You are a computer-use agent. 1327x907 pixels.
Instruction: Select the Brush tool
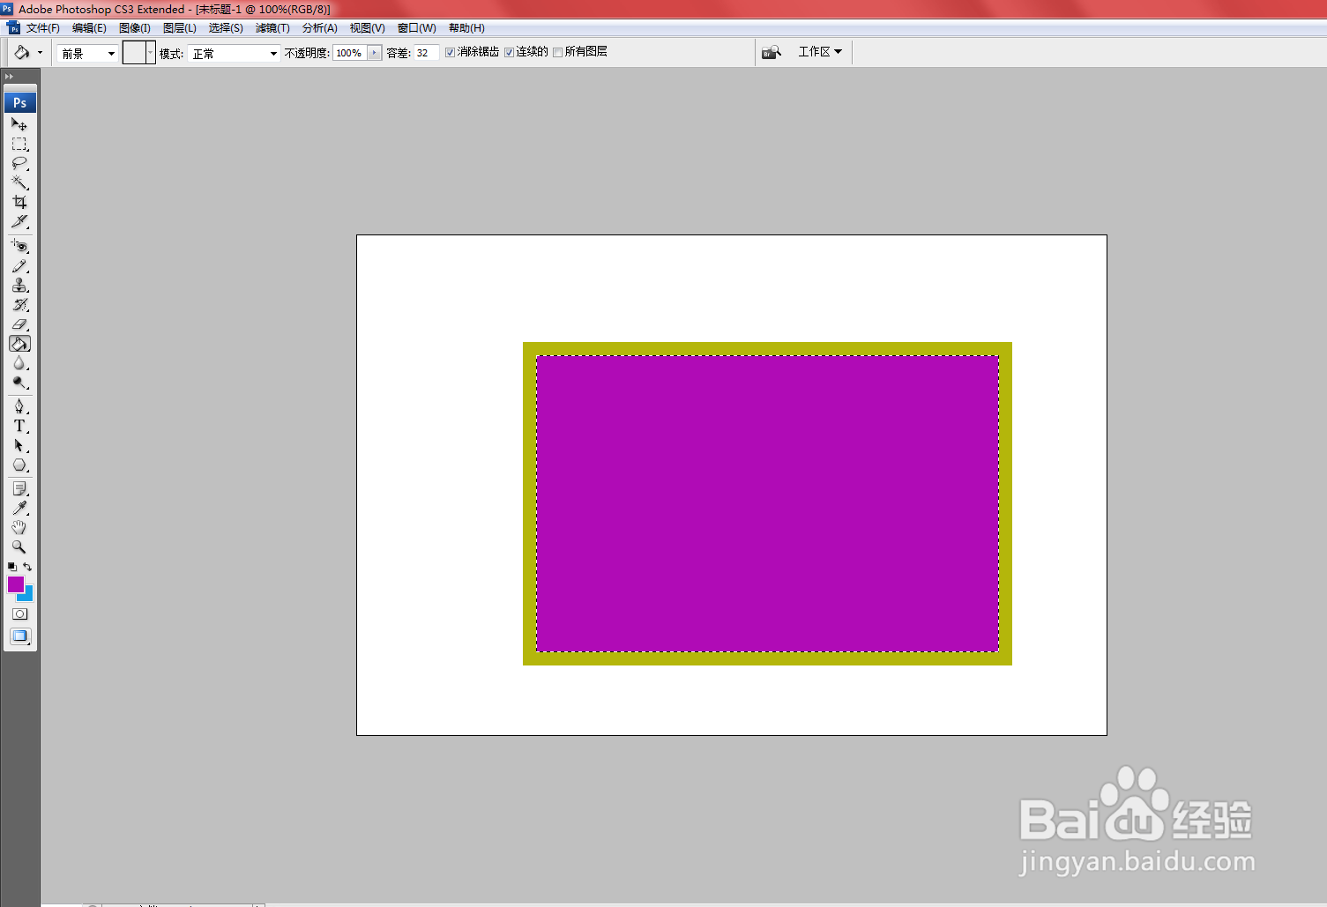click(19, 265)
